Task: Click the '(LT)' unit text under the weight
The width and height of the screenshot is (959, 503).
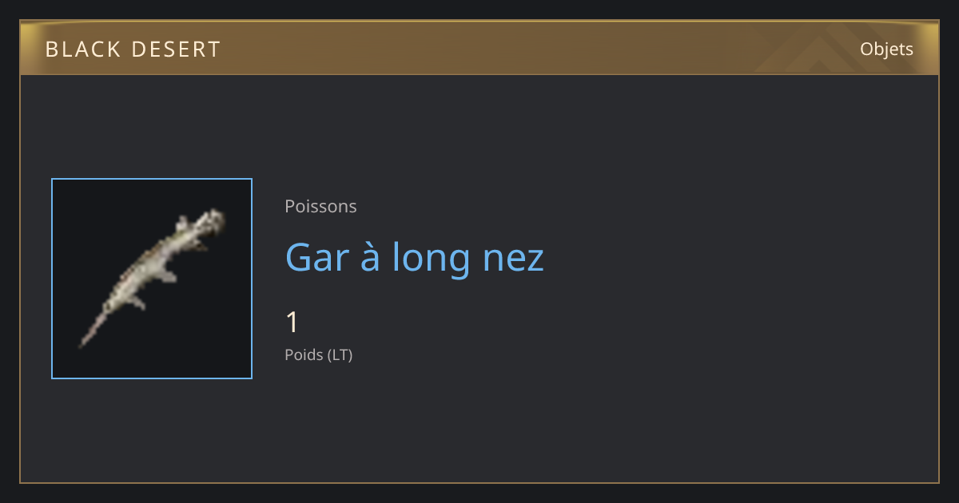Action: click(x=340, y=354)
